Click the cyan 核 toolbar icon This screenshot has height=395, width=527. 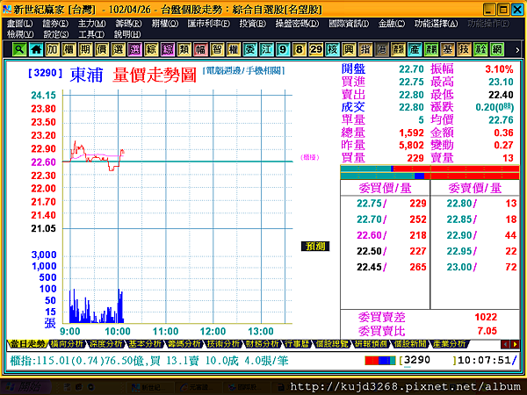pyautogui.click(x=332, y=49)
